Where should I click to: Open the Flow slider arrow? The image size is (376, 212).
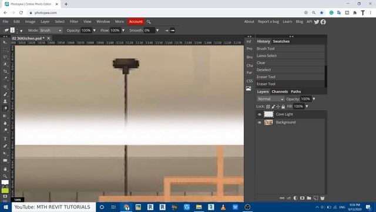[123, 31]
